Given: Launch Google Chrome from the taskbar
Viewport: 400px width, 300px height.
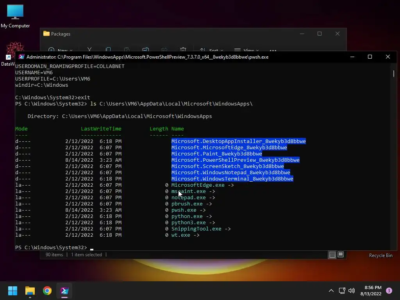Looking at the screenshot, I should [x=47, y=291].
